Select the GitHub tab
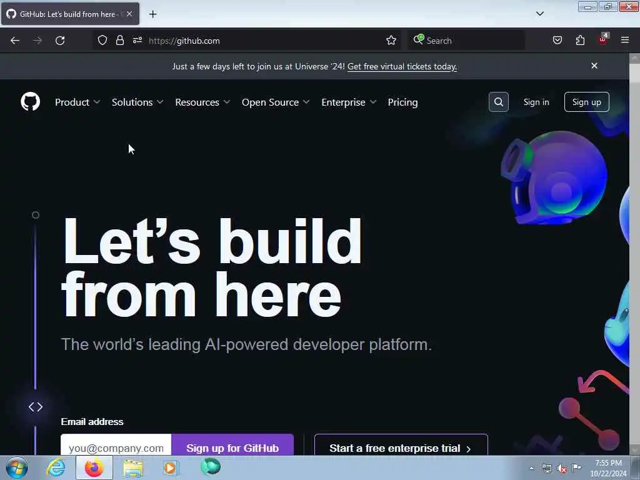Image resolution: width=640 pixels, height=480 pixels. (x=70, y=14)
